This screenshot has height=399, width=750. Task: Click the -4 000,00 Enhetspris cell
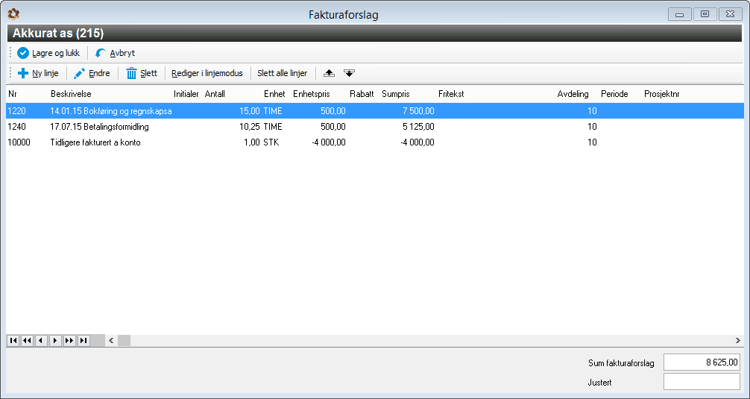328,142
